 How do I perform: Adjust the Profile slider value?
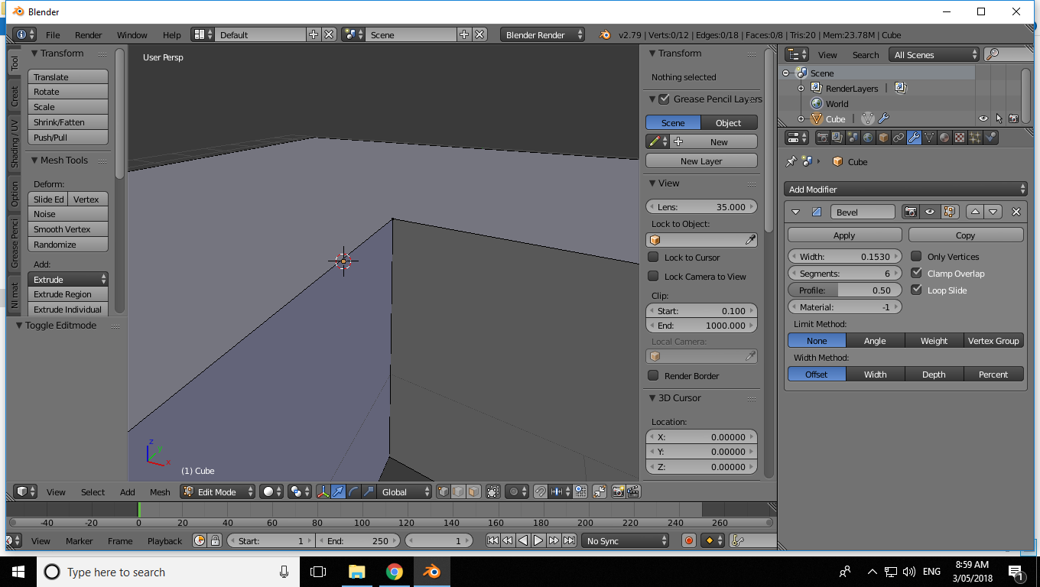[845, 290]
